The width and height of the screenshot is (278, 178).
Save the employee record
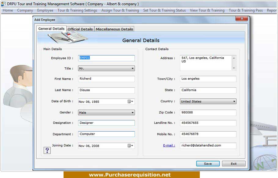(208, 163)
